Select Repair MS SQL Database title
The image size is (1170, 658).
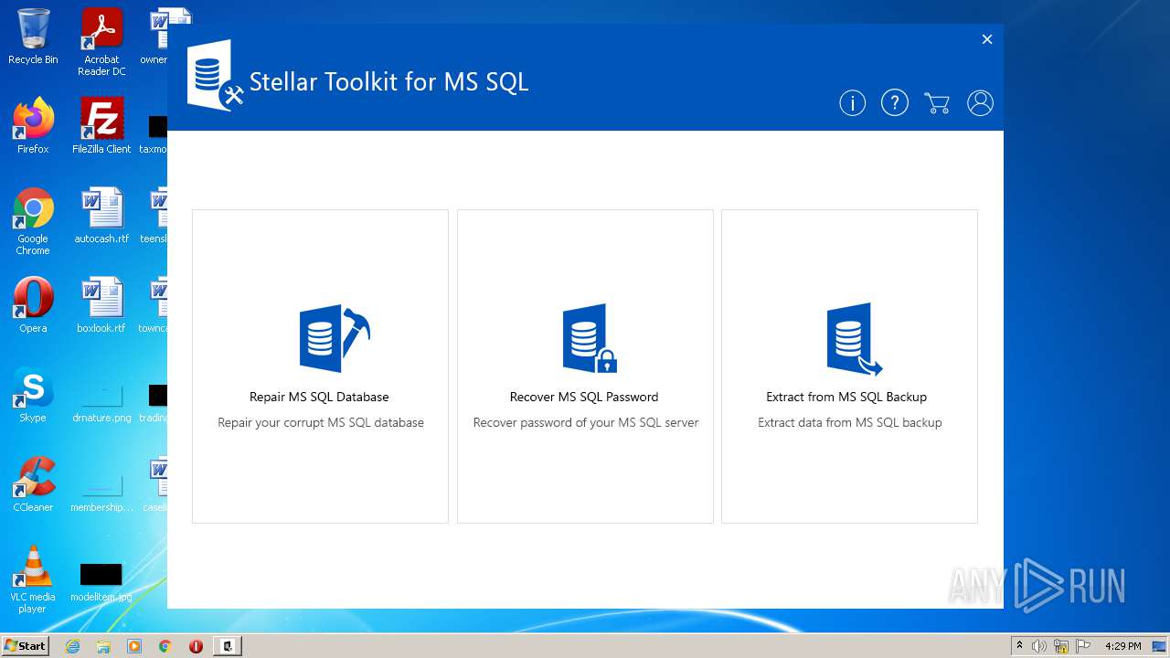pos(319,397)
